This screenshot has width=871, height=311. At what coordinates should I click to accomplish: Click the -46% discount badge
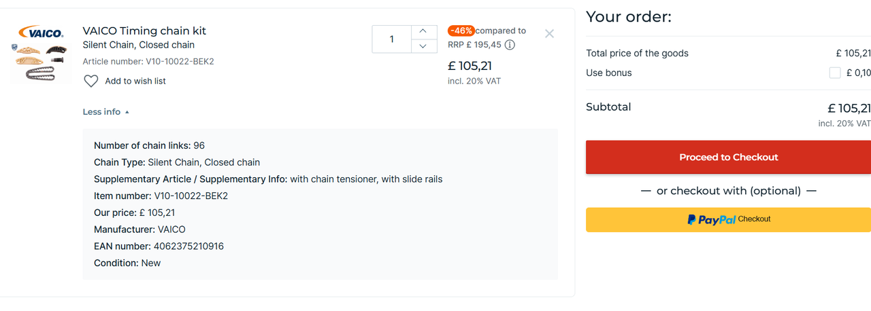[x=461, y=31]
